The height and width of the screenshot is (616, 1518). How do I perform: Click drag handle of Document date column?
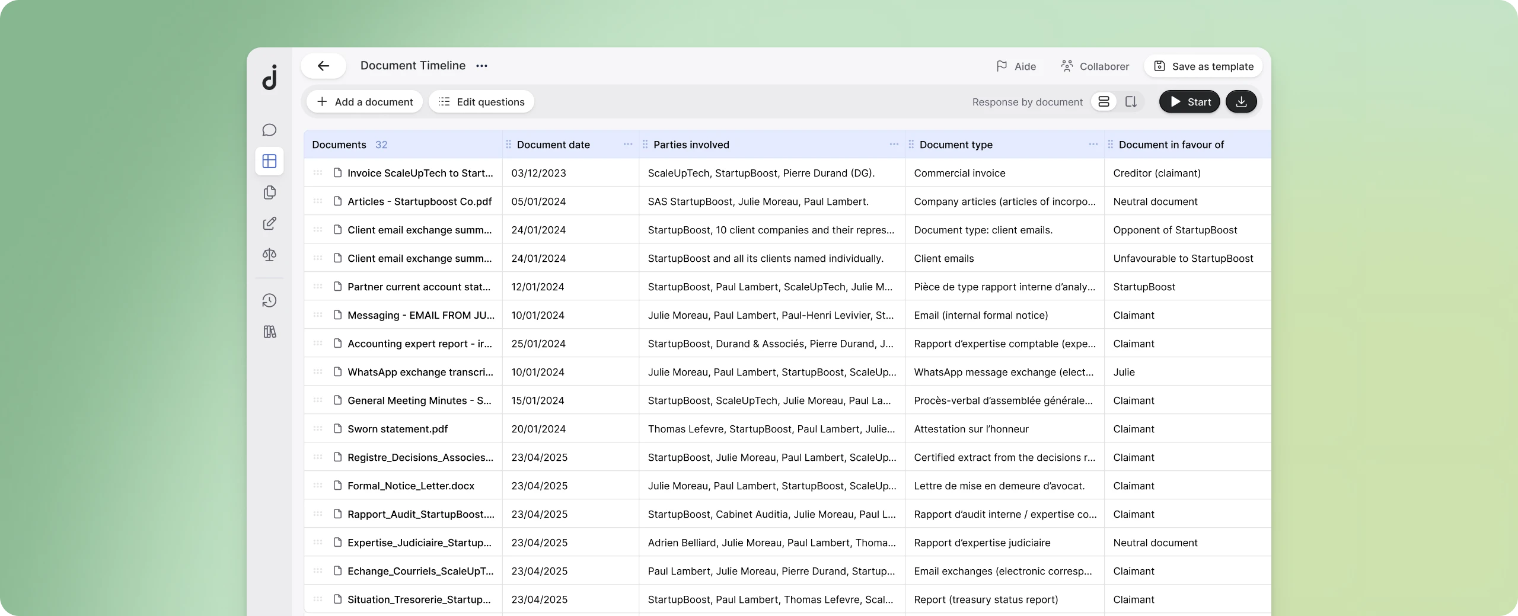click(508, 145)
